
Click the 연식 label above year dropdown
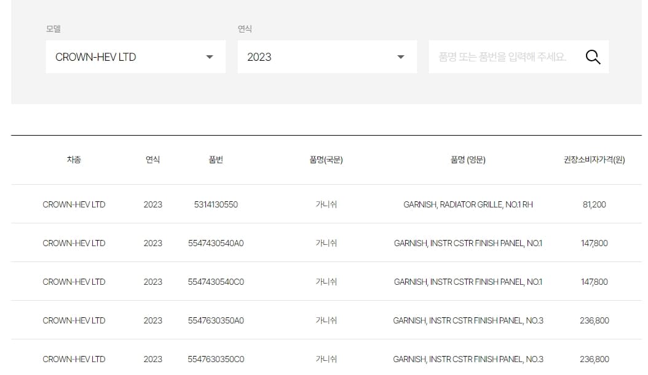245,29
